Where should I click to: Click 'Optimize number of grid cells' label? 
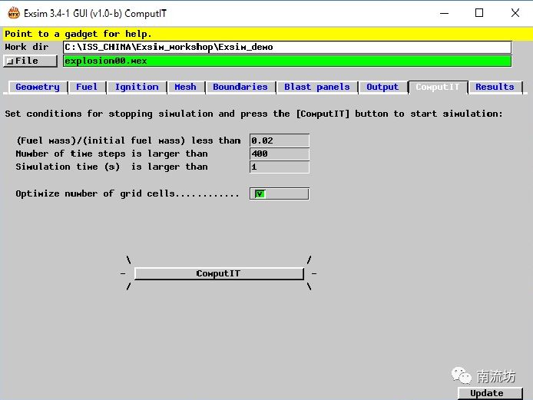127,193
